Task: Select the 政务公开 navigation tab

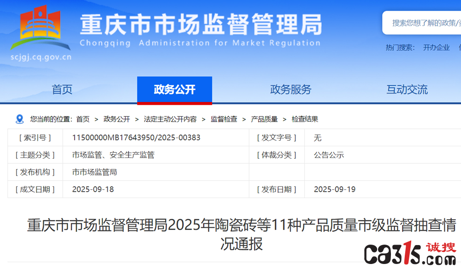Action: (x=175, y=90)
